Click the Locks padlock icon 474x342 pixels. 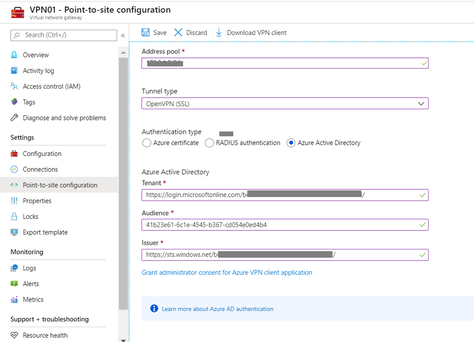[14, 216]
